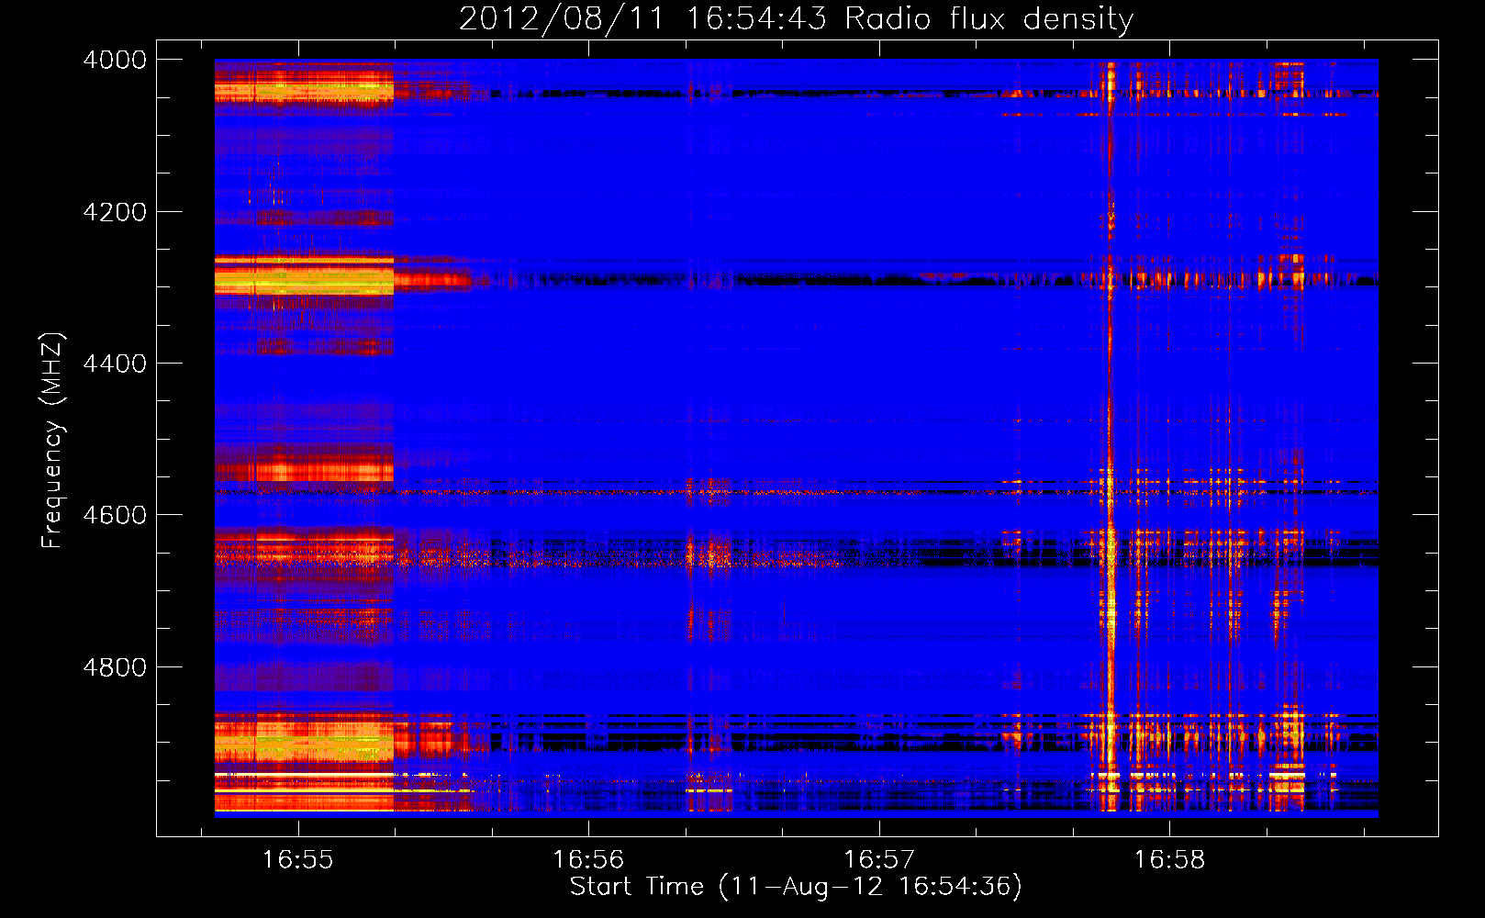This screenshot has height=918, width=1485.
Task: Click the '4400' frequency axis label
Action: point(115,364)
